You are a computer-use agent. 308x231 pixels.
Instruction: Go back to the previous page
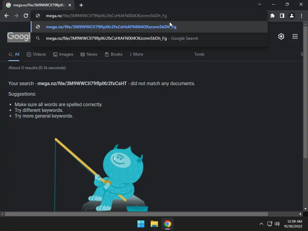(7, 16)
